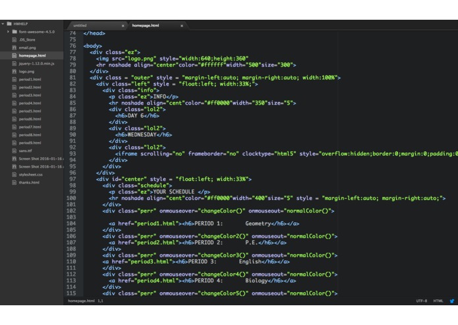Click the Twitter bird icon in status bar

click(452, 301)
